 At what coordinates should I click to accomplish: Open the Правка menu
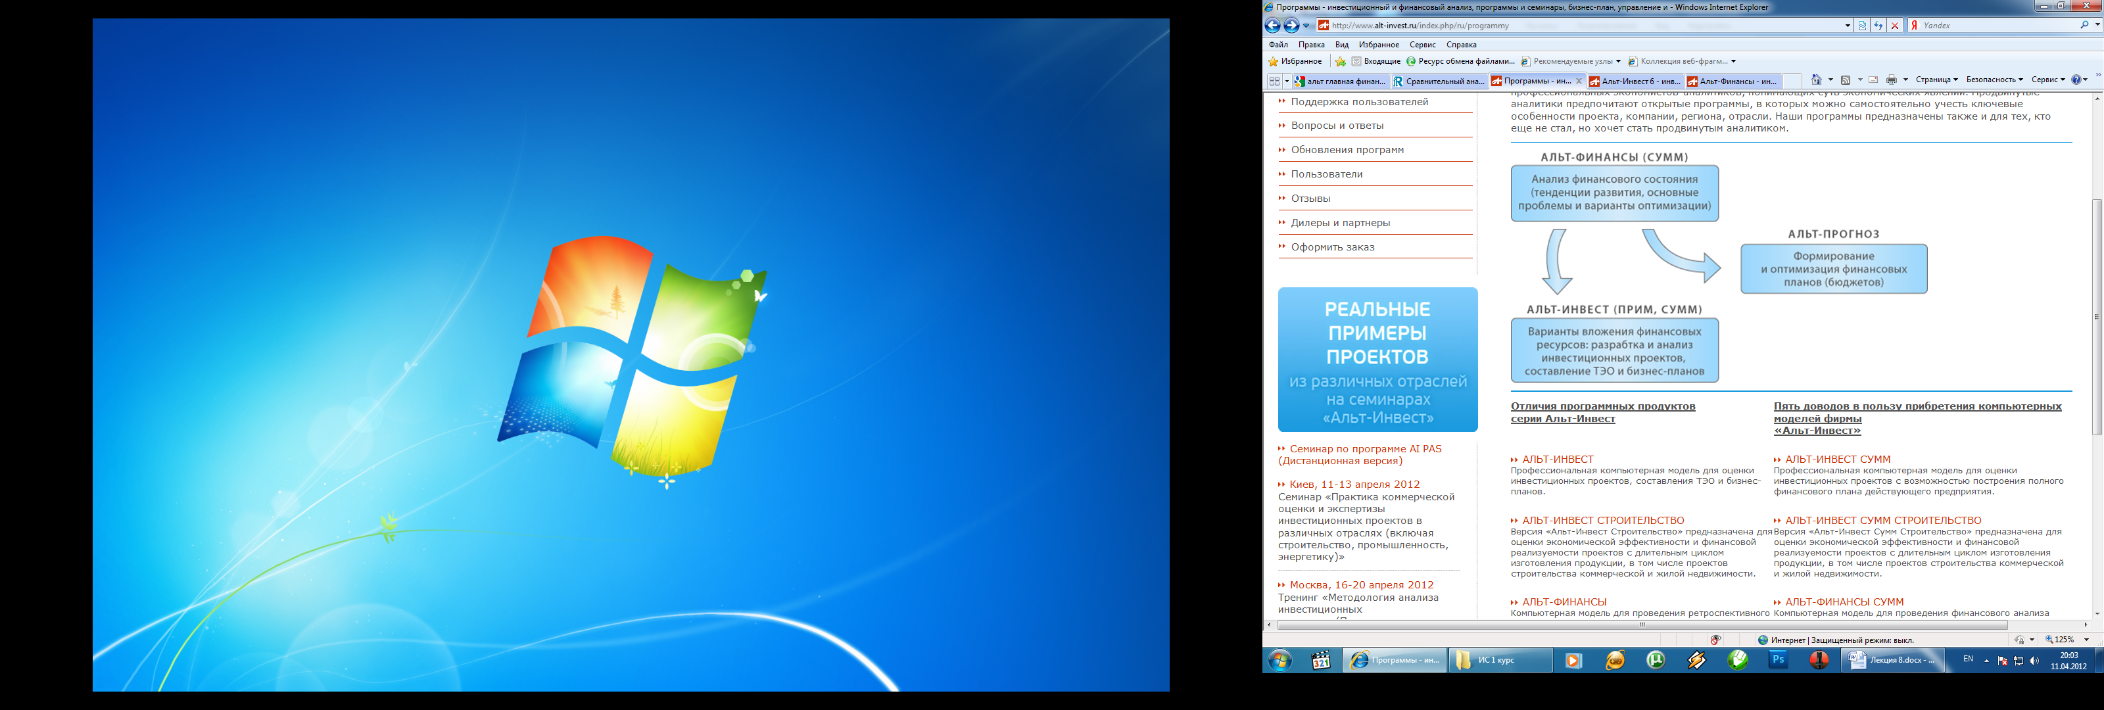pos(1311,45)
